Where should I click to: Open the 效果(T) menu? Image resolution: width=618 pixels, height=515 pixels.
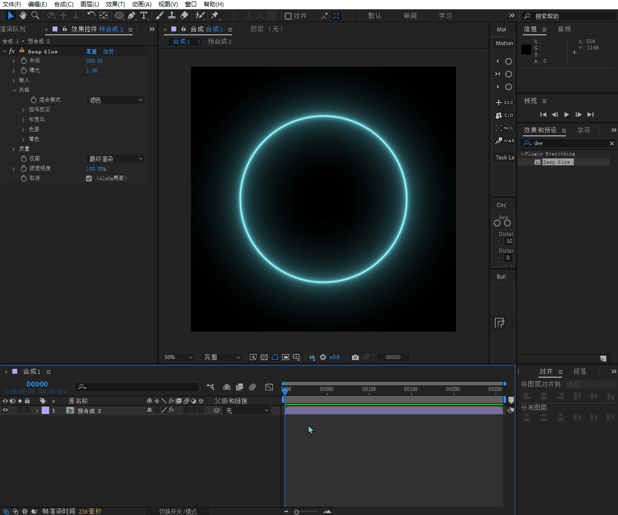[x=115, y=4]
